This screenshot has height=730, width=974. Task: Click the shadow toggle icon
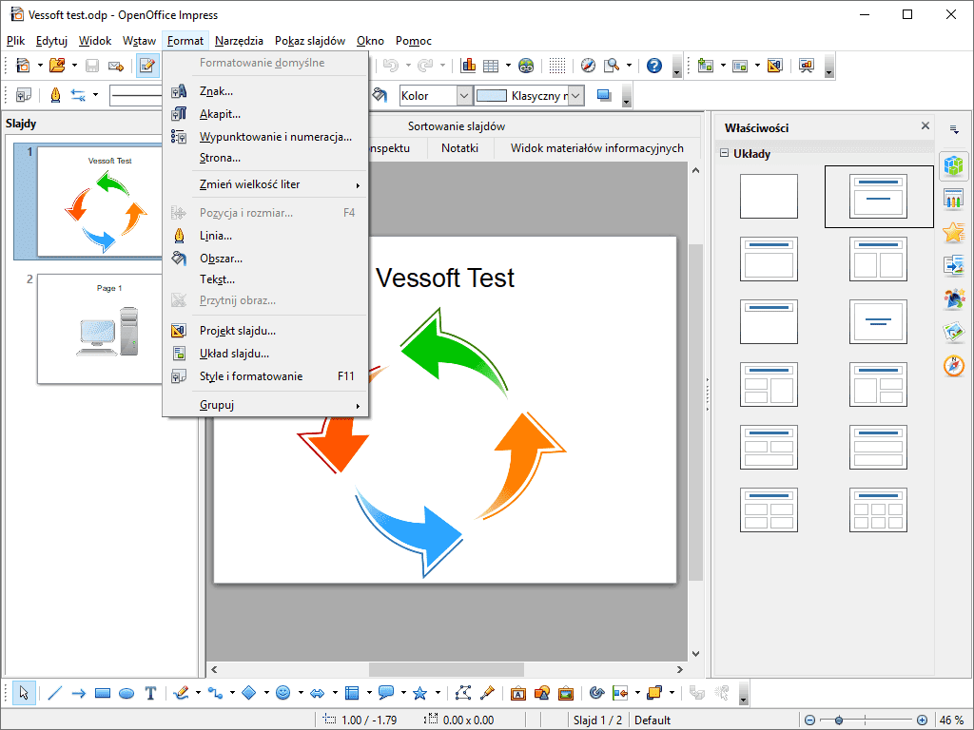604,96
